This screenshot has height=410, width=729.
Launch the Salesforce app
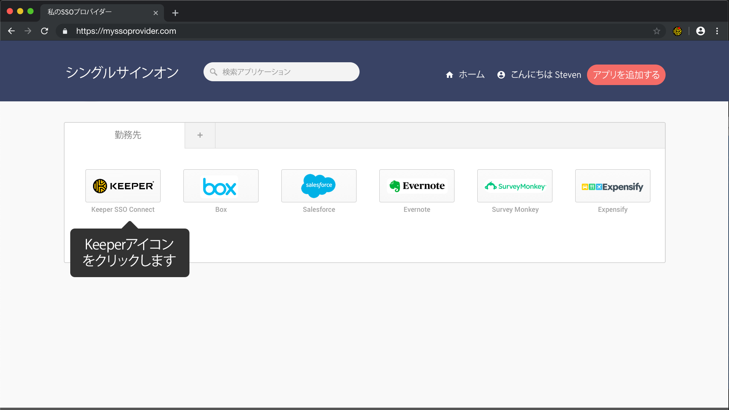[x=319, y=186]
